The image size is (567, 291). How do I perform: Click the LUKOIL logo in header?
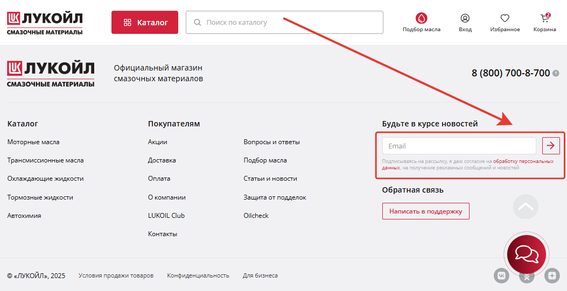pos(45,24)
